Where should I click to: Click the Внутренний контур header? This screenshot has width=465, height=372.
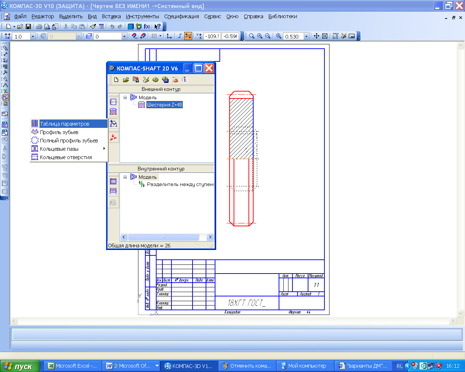tap(161, 169)
